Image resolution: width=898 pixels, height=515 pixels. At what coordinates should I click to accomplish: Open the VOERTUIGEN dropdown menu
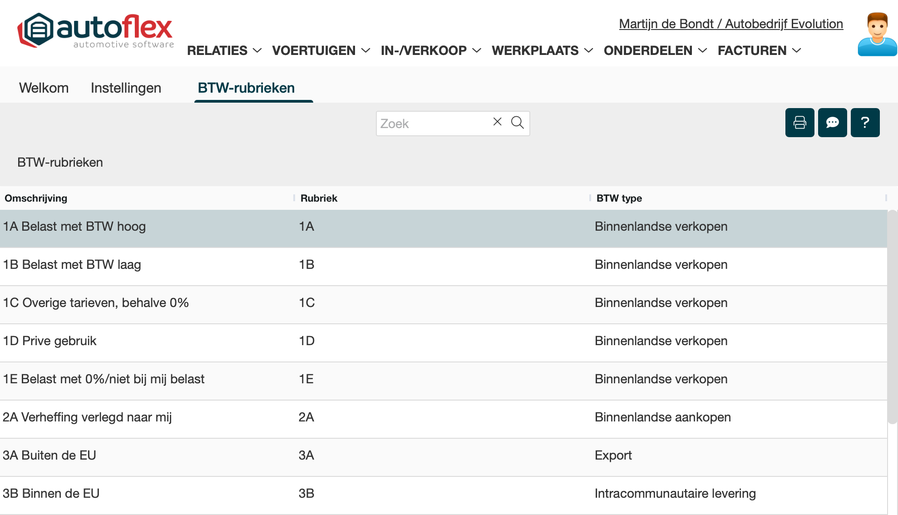click(x=321, y=50)
